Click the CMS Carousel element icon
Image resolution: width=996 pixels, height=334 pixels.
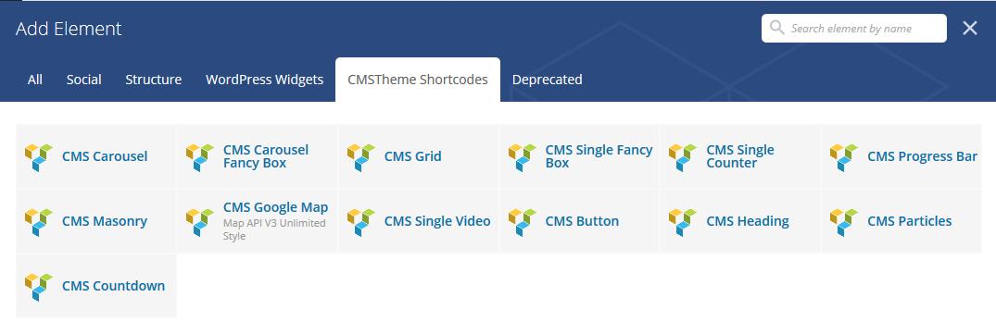(38, 157)
